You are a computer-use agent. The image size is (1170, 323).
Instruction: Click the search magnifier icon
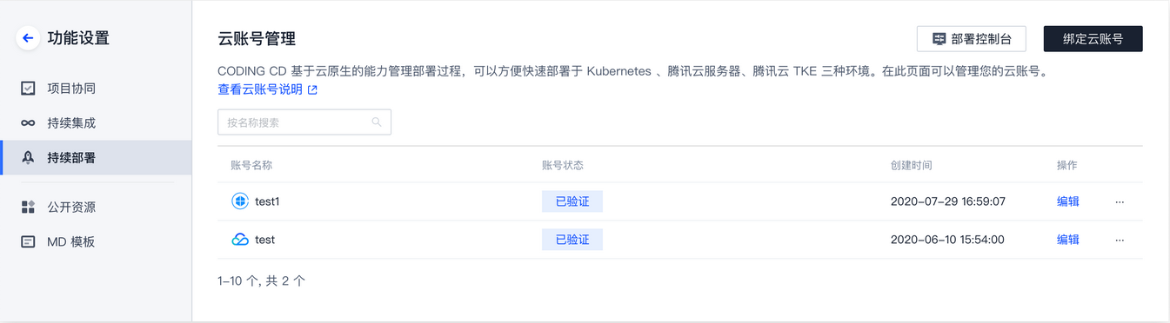click(377, 122)
